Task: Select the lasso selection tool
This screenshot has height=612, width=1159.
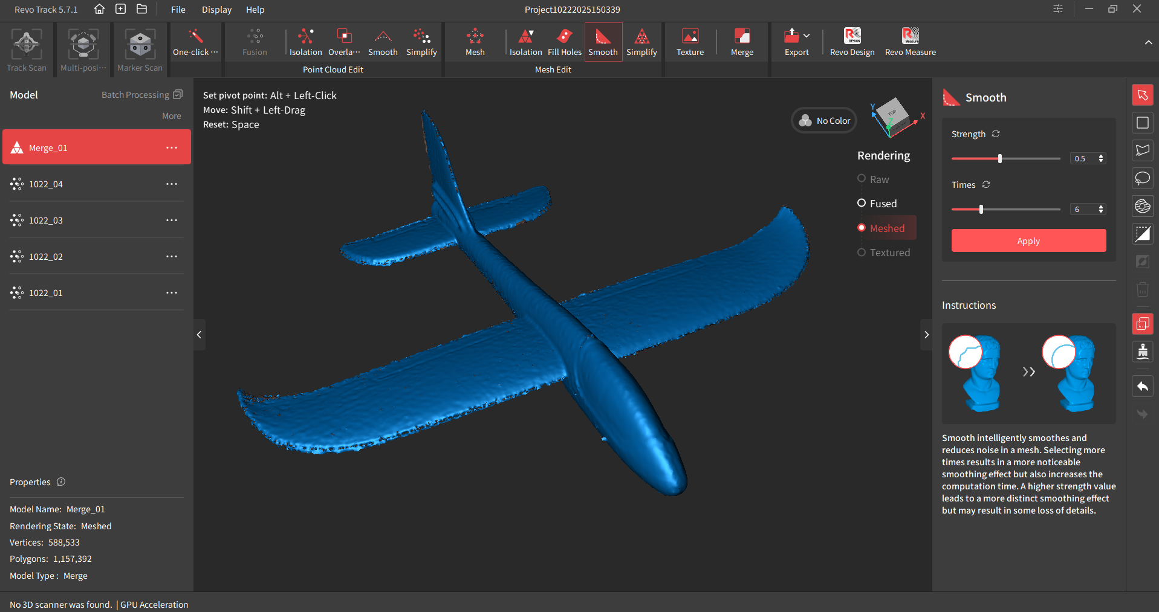Action: (1142, 178)
